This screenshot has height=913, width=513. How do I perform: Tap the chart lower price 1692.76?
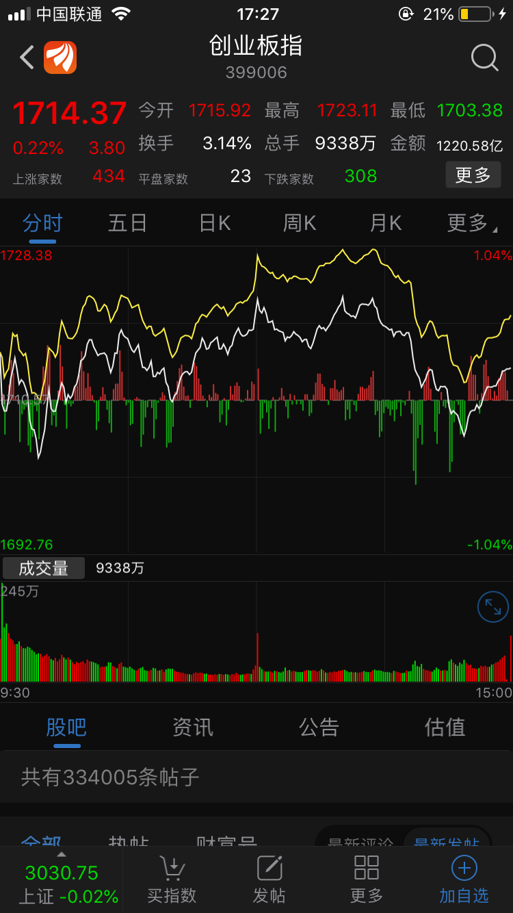pyautogui.click(x=27, y=545)
